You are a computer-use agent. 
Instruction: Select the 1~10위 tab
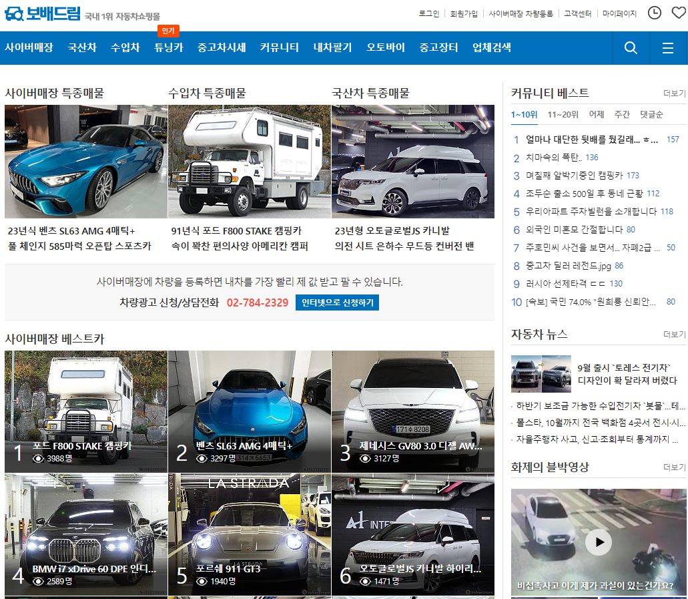point(524,115)
